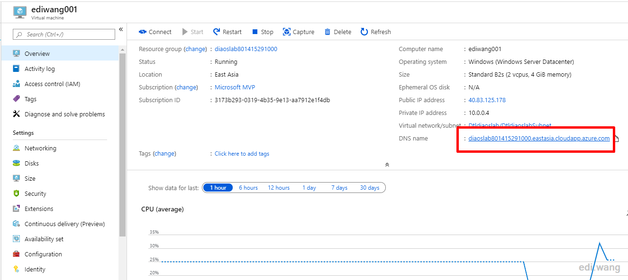This screenshot has height=280, width=628.
Task: Click change next to Subscription
Action: [x=186, y=87]
